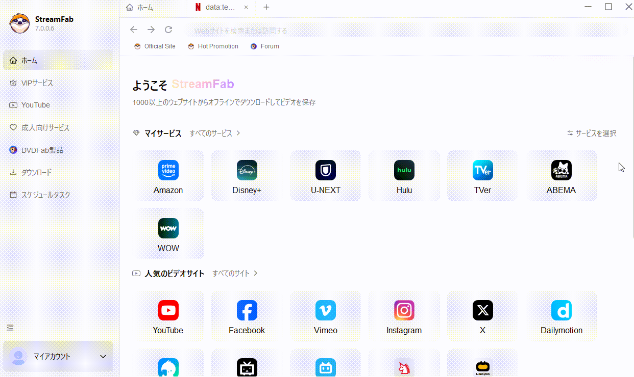Click the YouTube icon under popular video sites
The width and height of the screenshot is (634, 377).
(168, 316)
